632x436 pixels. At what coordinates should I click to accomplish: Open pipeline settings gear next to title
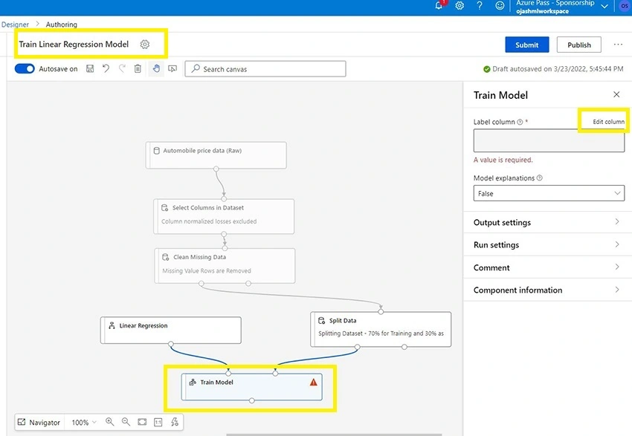click(x=145, y=45)
